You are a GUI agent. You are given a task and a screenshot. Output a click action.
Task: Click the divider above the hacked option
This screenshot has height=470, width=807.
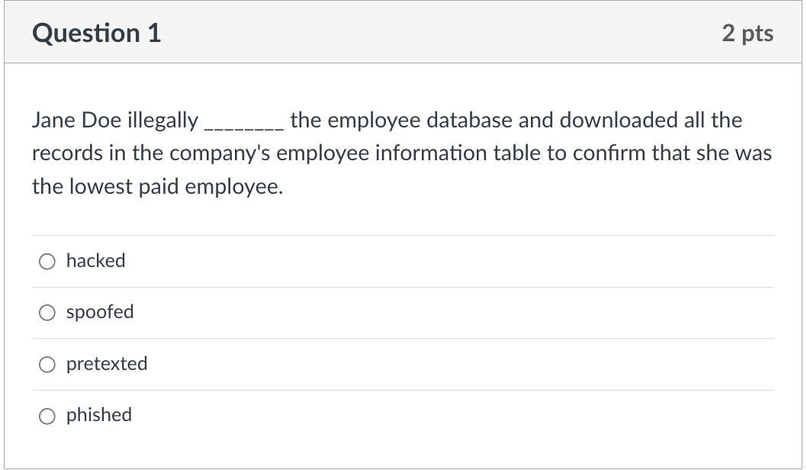click(403, 235)
